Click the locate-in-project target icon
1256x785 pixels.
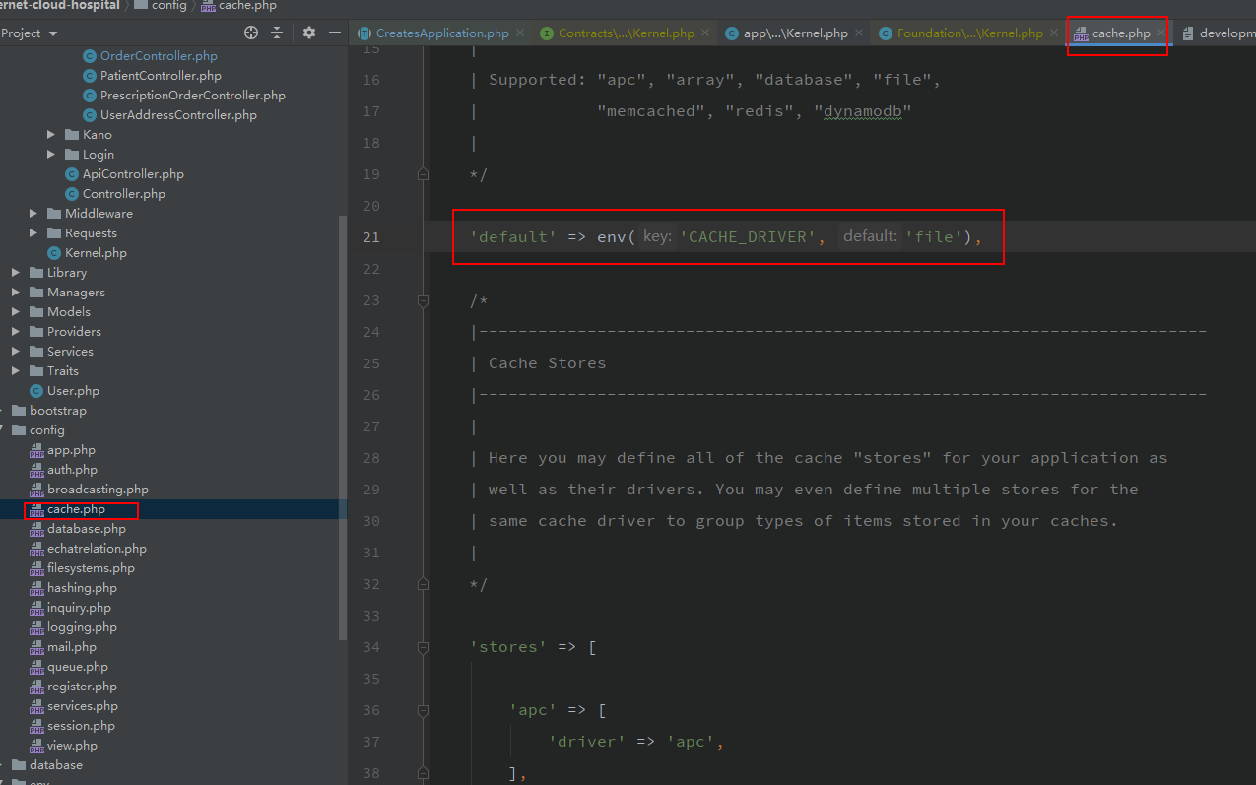pyautogui.click(x=251, y=33)
